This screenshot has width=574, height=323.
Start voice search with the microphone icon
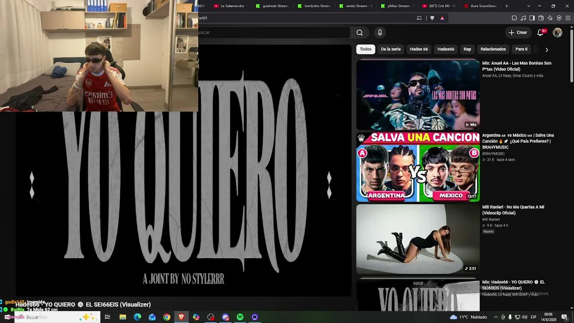click(380, 32)
